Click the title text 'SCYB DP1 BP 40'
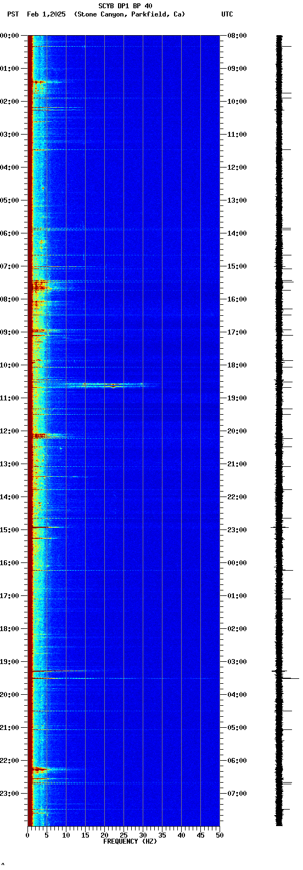The width and height of the screenshot is (303, 870). coord(125,6)
